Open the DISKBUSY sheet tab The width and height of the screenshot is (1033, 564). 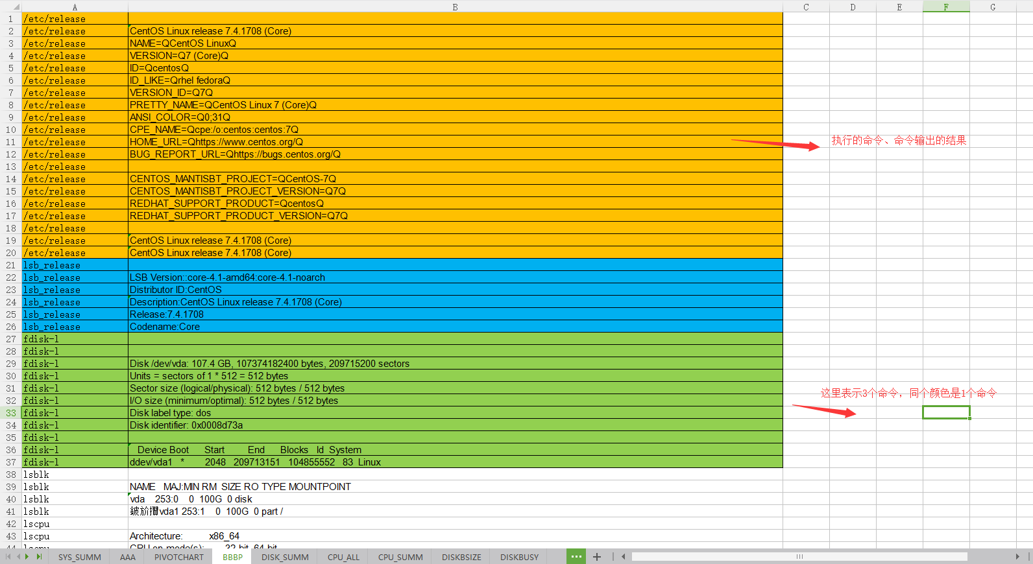coord(519,557)
